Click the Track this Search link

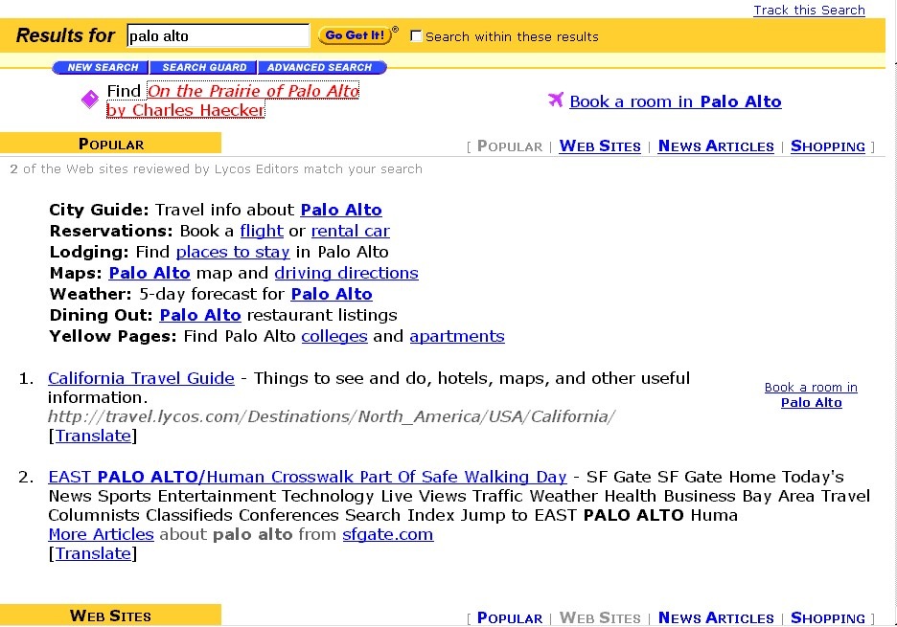pyautogui.click(x=809, y=11)
